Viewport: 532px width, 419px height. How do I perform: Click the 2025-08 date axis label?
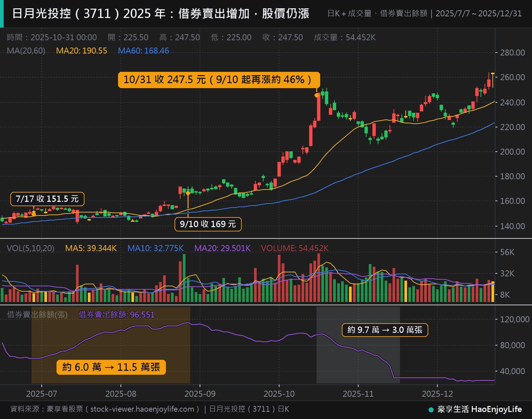[121, 394]
